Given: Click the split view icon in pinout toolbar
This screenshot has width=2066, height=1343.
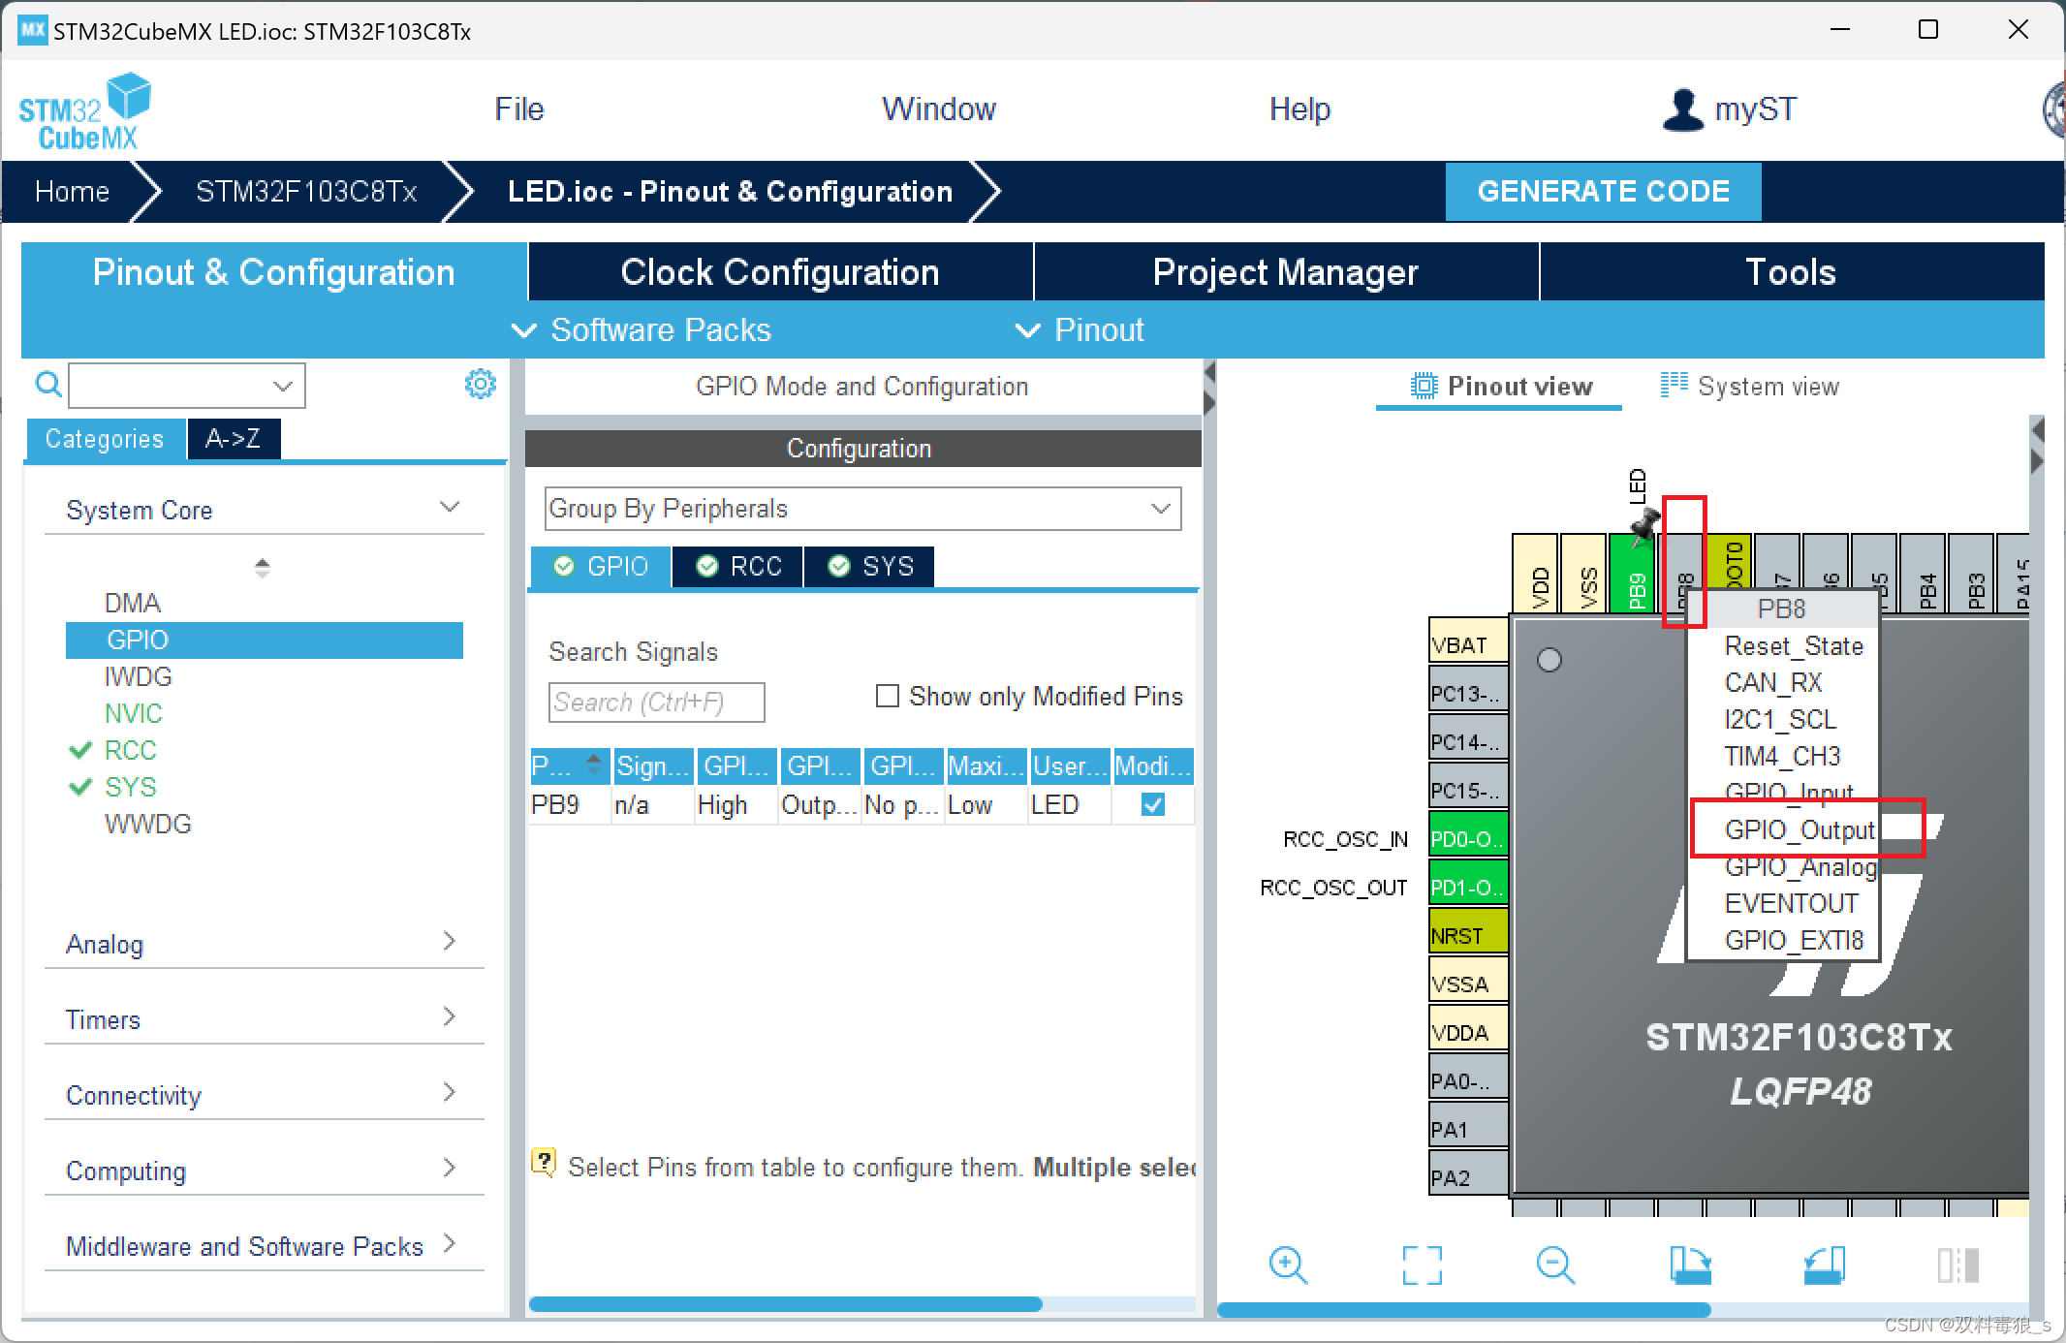Looking at the screenshot, I should (1957, 1265).
